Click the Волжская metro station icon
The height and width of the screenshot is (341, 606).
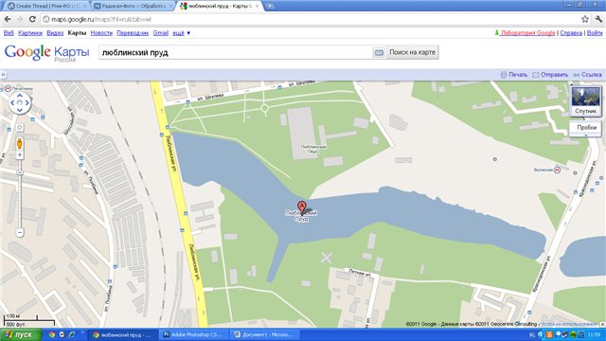tap(557, 170)
